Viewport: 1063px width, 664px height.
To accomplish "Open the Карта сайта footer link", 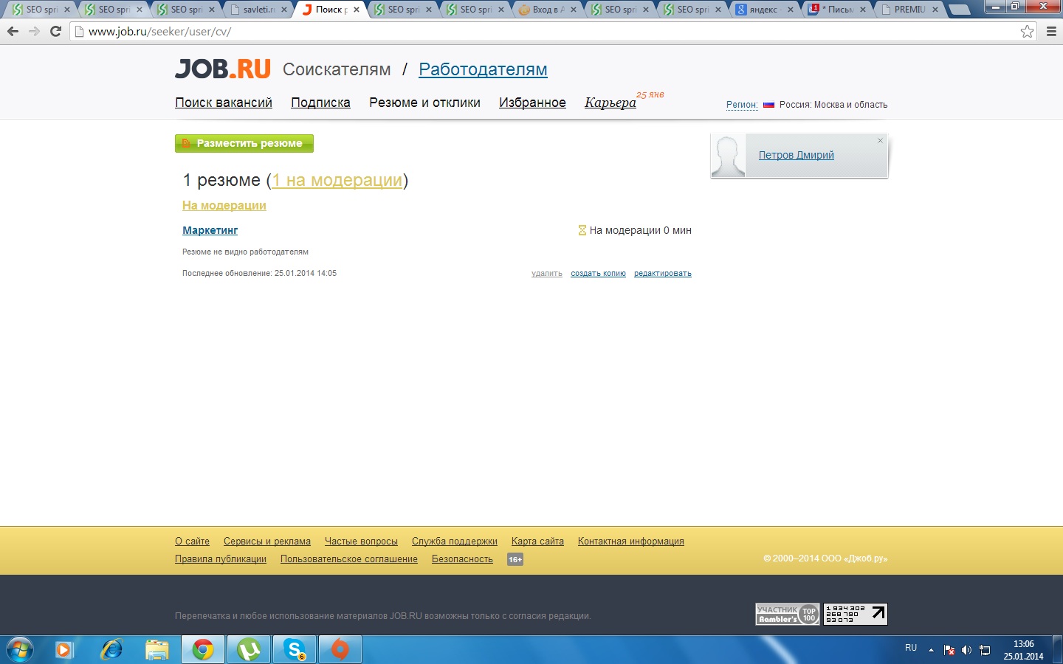I will 537,542.
